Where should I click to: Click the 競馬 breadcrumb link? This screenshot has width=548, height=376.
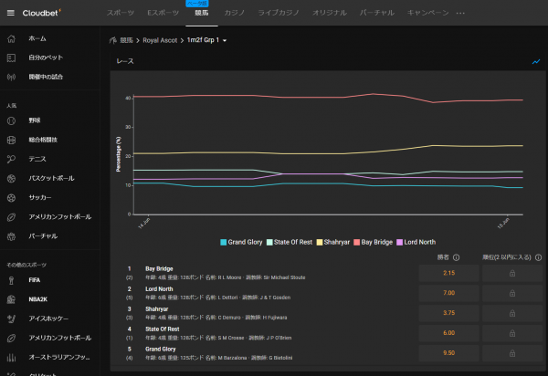pos(127,40)
